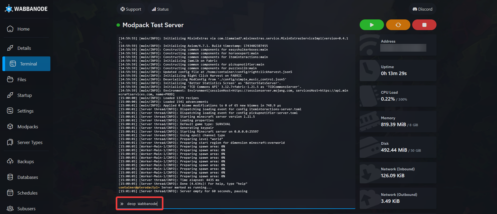497x214 pixels.
Task: Click the Wabbanode snowflake logo icon
Action: tap(9, 9)
